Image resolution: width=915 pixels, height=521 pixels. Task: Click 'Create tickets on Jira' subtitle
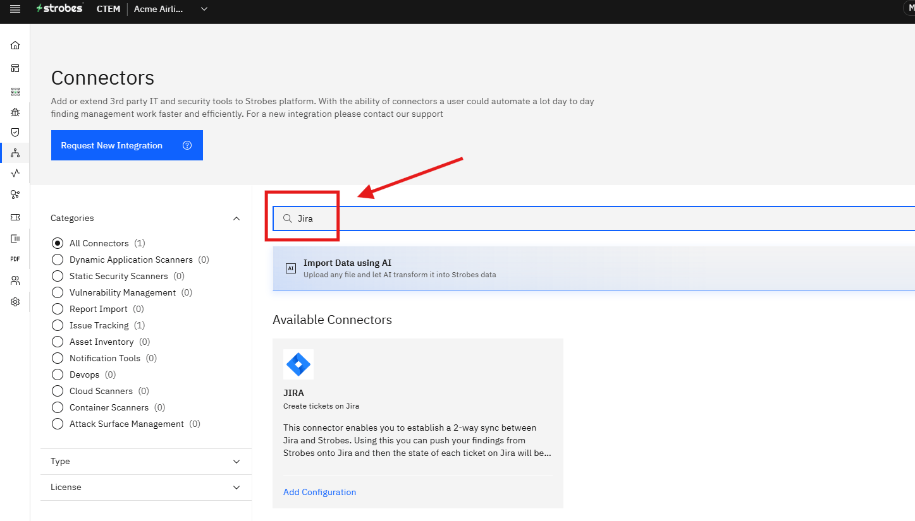coord(321,406)
